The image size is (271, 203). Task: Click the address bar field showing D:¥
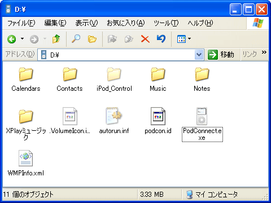120,55
